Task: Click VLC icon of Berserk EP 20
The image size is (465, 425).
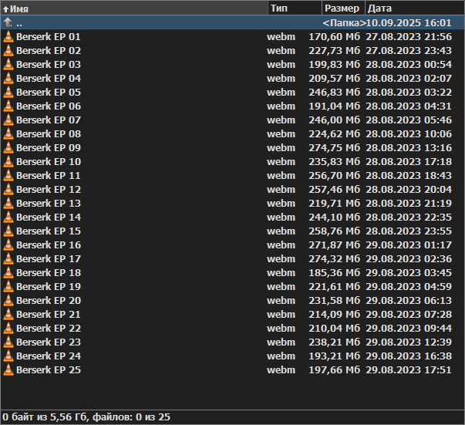Action: point(8,300)
